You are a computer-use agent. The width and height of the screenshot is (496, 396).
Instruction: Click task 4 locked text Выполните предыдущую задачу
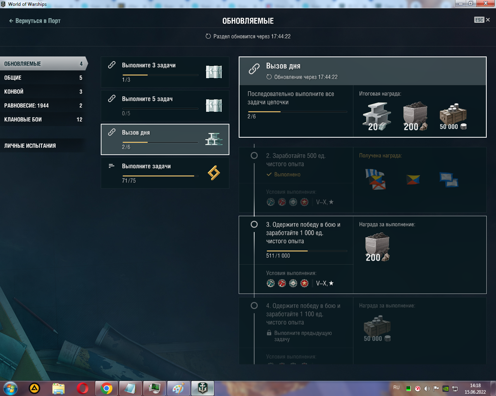tap(303, 336)
